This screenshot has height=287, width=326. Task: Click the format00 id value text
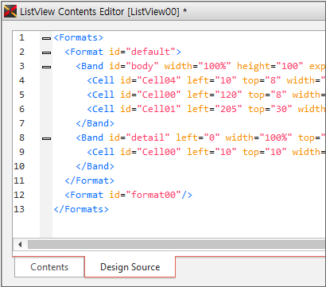(x=153, y=195)
